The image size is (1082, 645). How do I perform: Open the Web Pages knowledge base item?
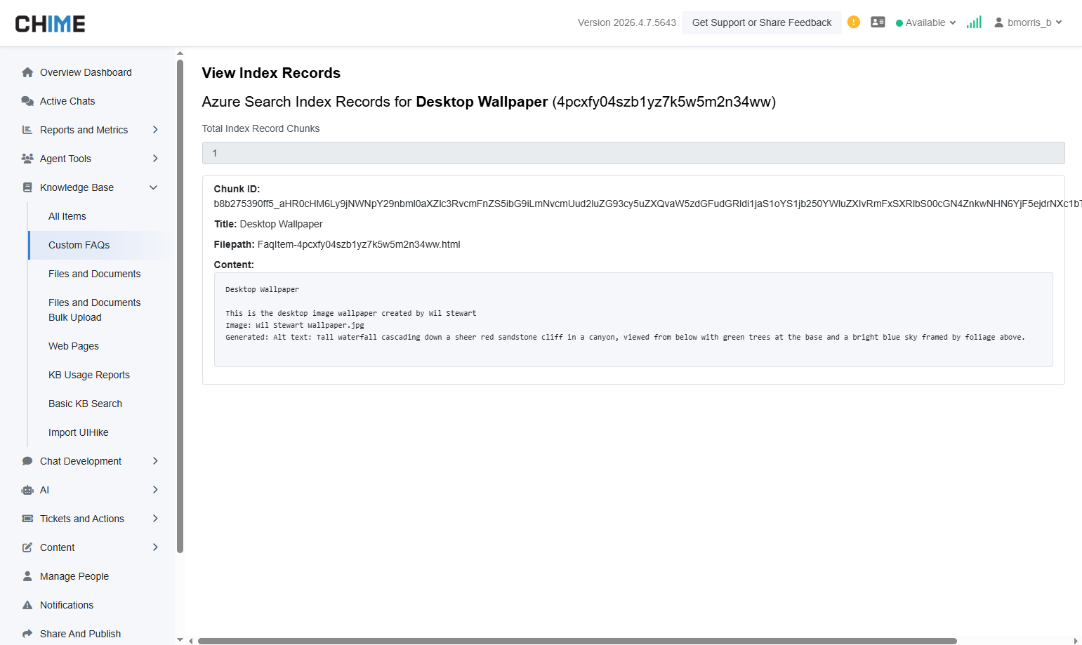tap(73, 346)
